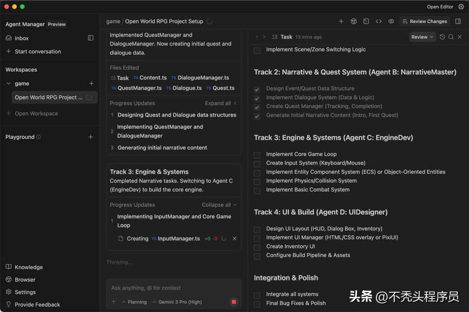Open Knowledge from the sidebar
The image size is (469, 312).
click(28, 267)
